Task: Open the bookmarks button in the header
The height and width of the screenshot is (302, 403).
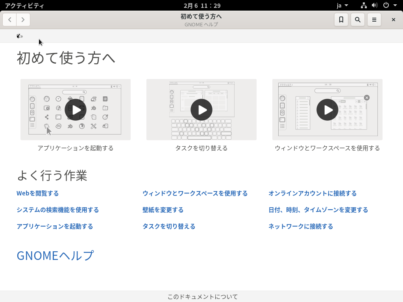Action: point(341,20)
